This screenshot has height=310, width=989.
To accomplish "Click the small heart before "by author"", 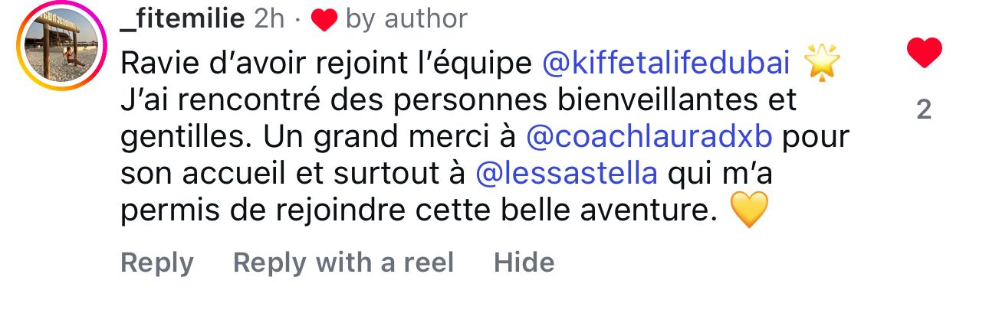I will tap(325, 21).
